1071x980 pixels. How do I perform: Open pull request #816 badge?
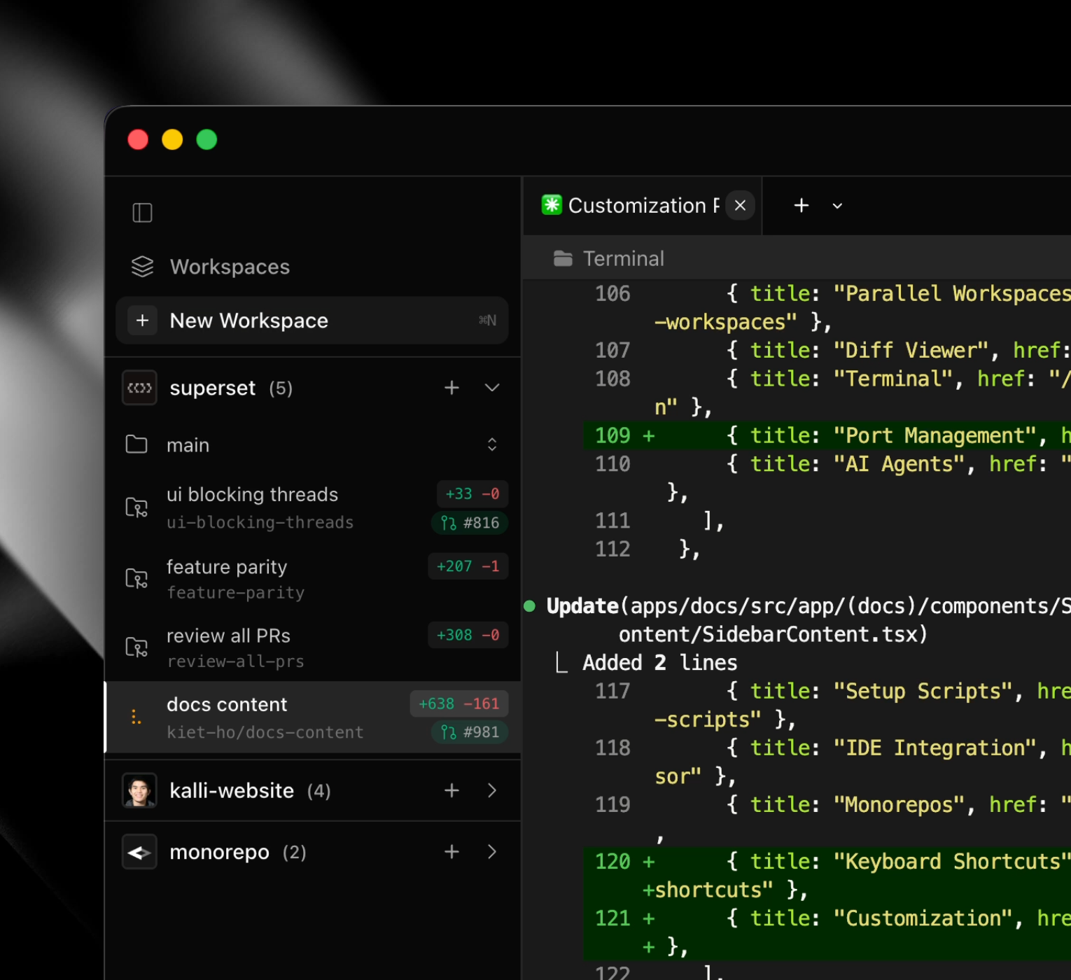point(470,523)
